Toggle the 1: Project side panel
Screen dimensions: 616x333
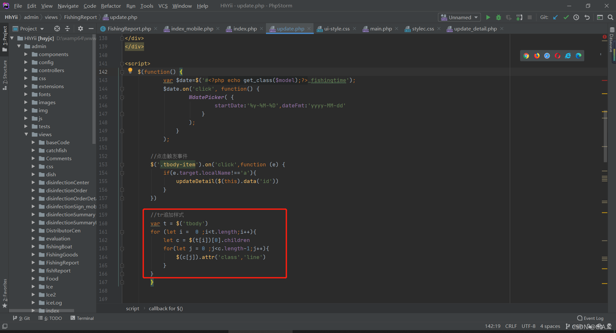click(5, 38)
